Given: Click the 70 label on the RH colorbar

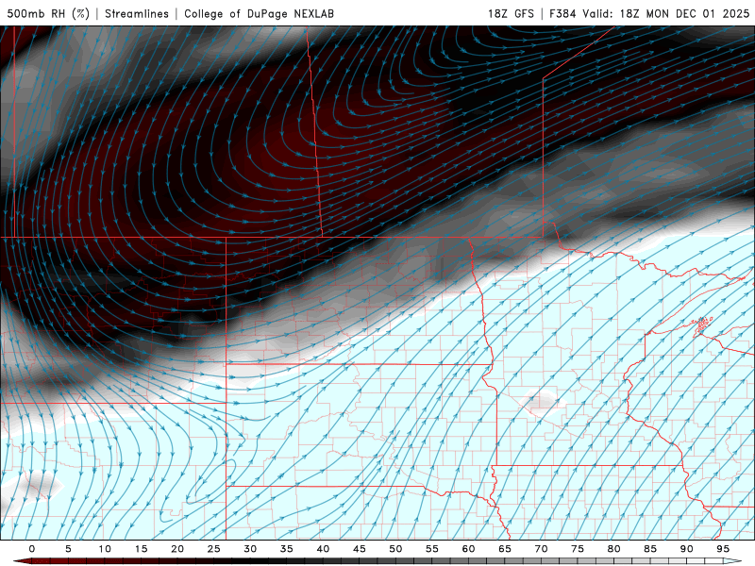Looking at the screenshot, I should (x=541, y=549).
